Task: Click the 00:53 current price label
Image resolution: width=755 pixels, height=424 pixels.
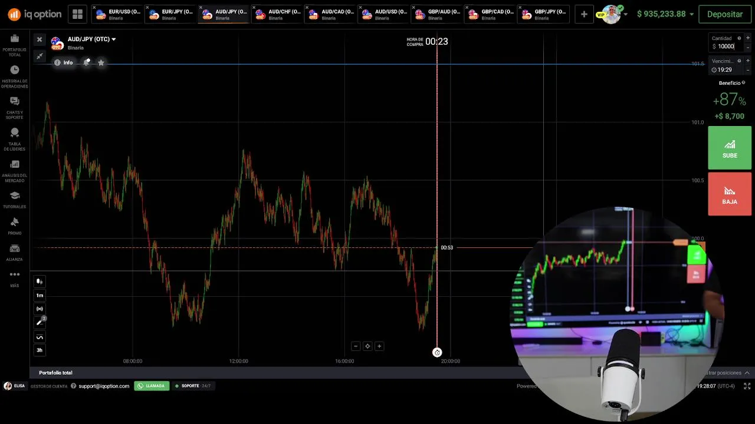Action: pos(447,247)
